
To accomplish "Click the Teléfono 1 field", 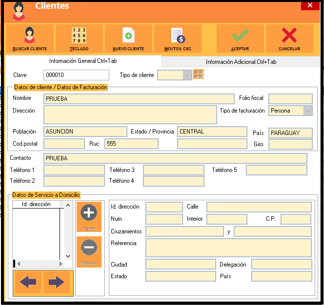I will [x=74, y=170].
